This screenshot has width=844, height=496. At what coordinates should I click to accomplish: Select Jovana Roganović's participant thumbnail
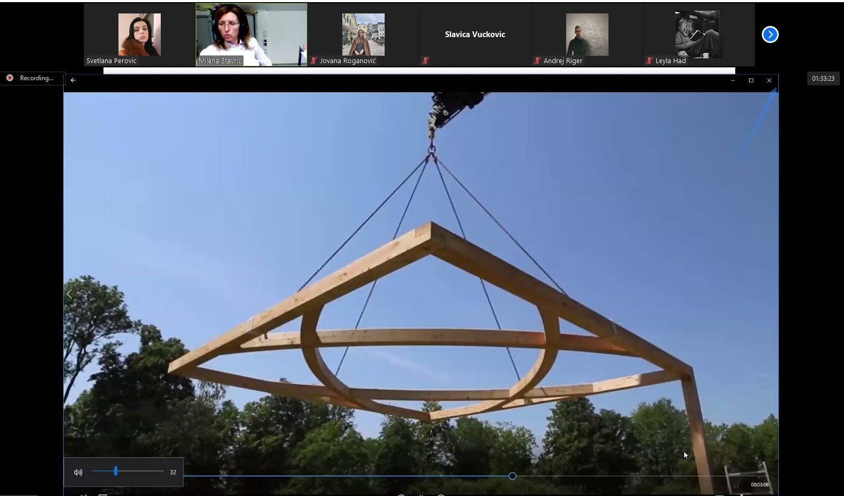(363, 34)
